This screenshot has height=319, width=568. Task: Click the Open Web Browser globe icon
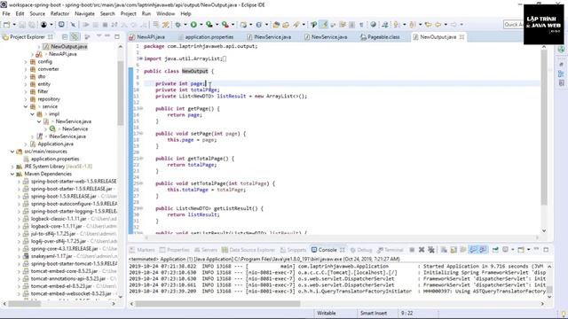click(373, 25)
